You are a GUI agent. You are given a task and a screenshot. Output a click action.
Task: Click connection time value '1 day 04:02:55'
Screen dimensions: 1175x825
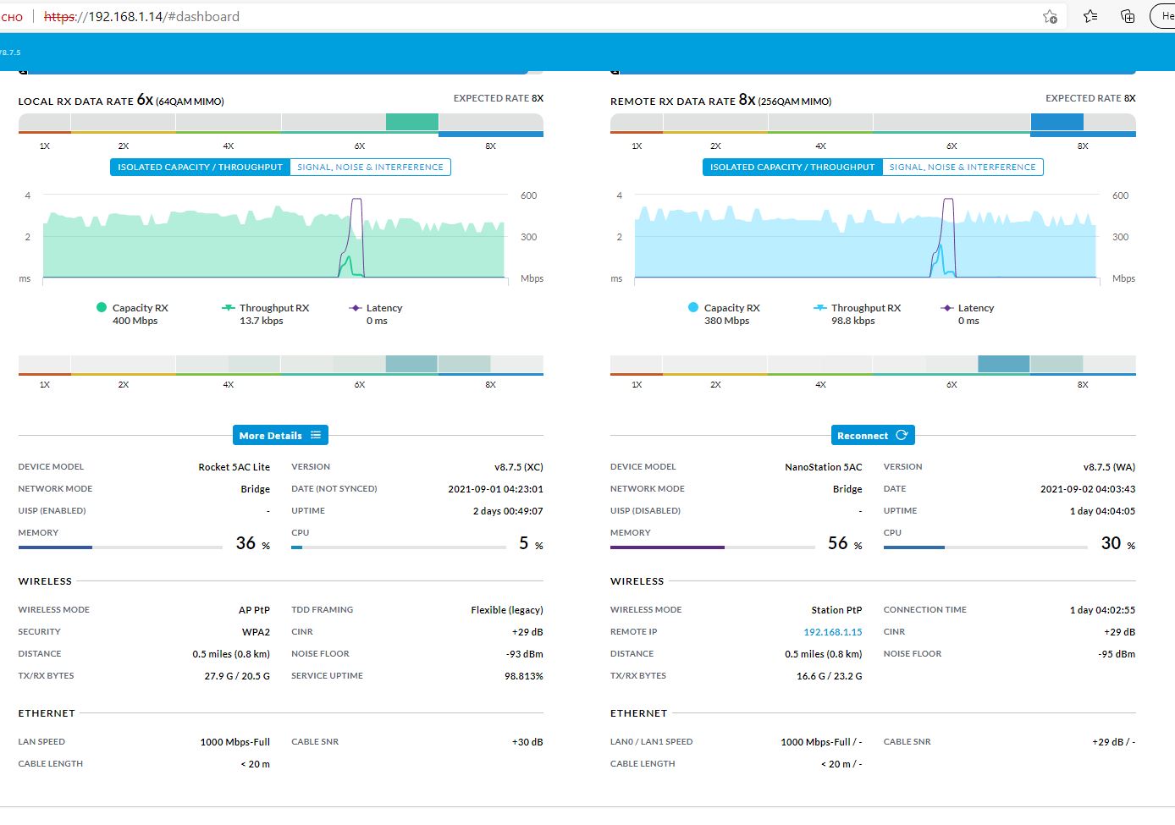(x=1103, y=610)
